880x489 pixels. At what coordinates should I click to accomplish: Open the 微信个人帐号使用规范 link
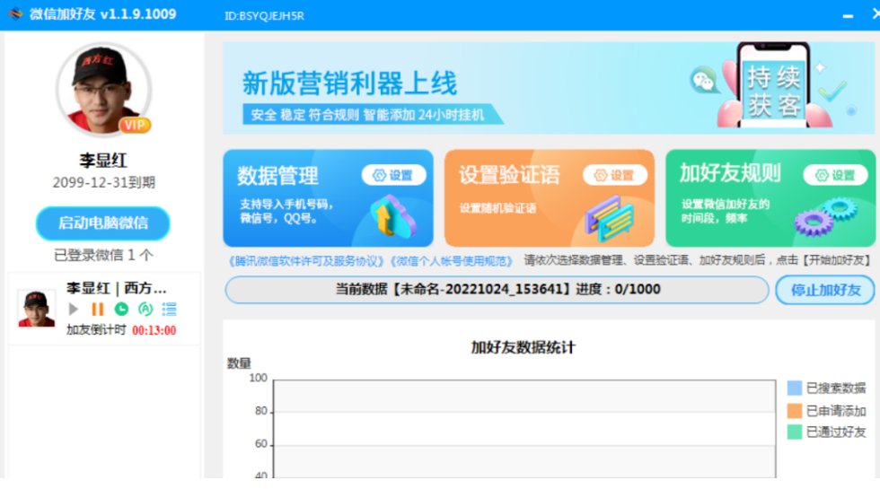tap(451, 261)
